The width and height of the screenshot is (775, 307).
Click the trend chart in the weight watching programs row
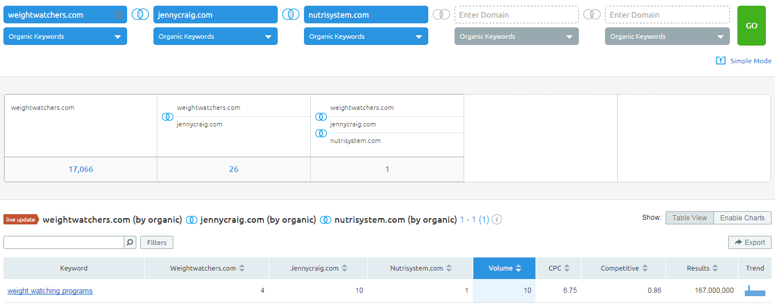pos(754,291)
